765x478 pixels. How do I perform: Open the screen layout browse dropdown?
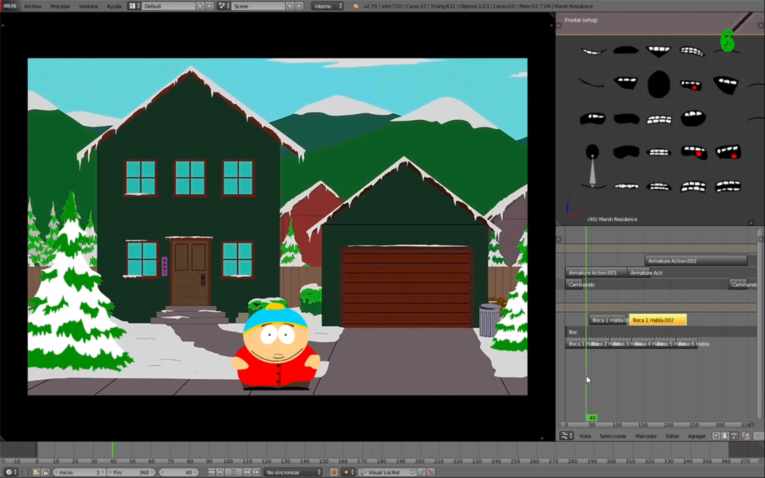tap(134, 6)
